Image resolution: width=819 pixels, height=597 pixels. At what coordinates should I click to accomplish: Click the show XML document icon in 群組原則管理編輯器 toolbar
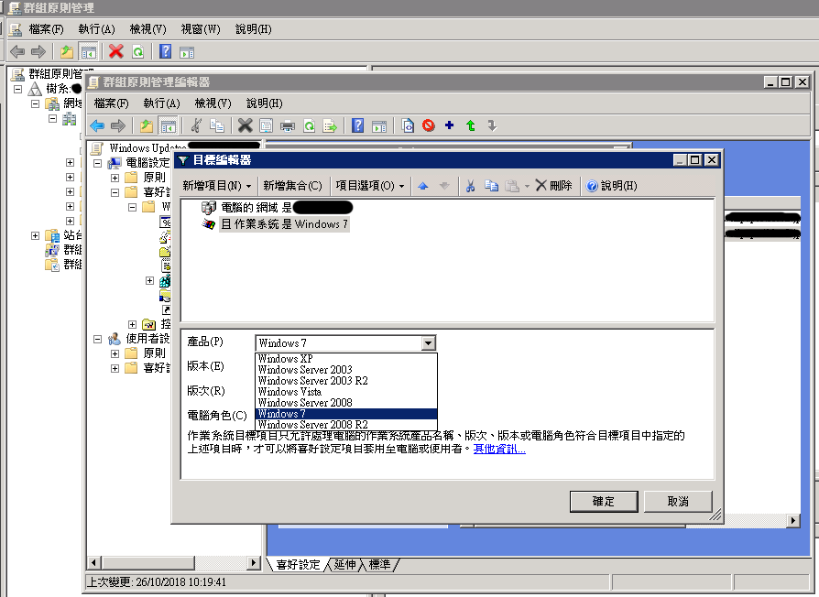click(x=408, y=125)
